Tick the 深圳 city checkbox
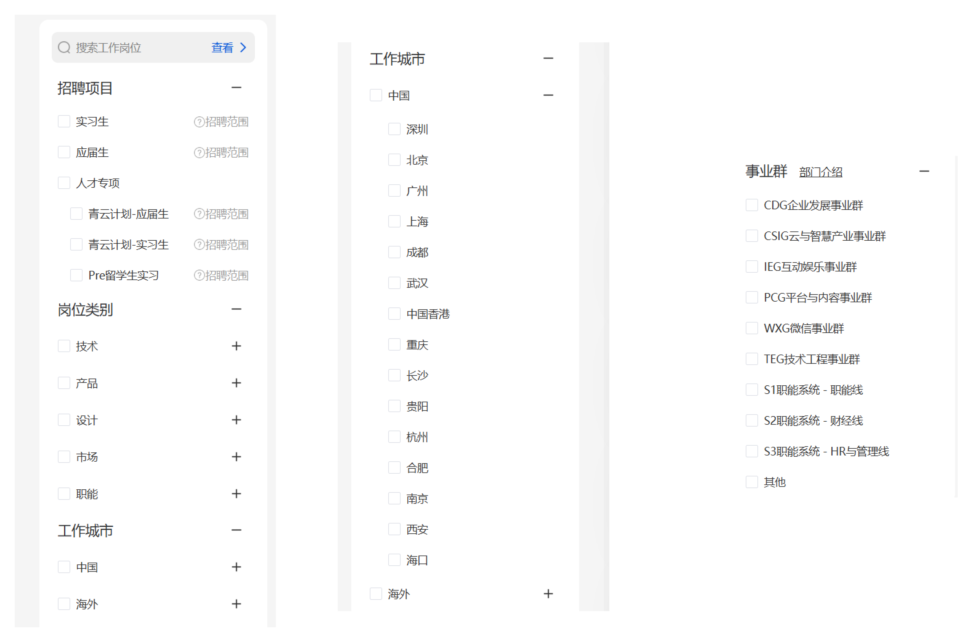The width and height of the screenshot is (973, 642). click(394, 129)
